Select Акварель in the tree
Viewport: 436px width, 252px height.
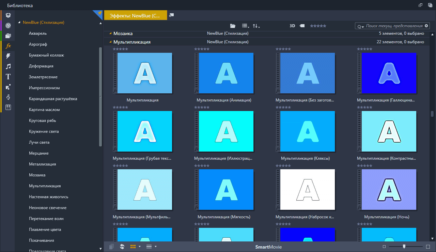click(38, 33)
